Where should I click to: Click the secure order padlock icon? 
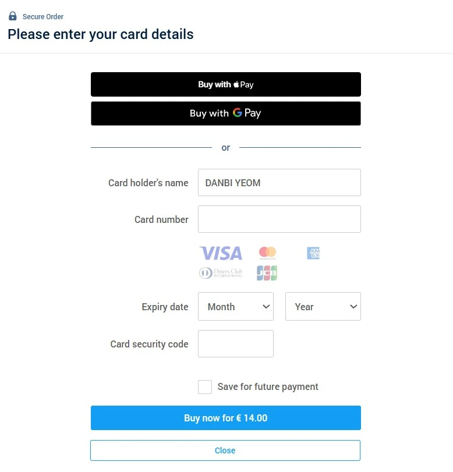point(13,16)
